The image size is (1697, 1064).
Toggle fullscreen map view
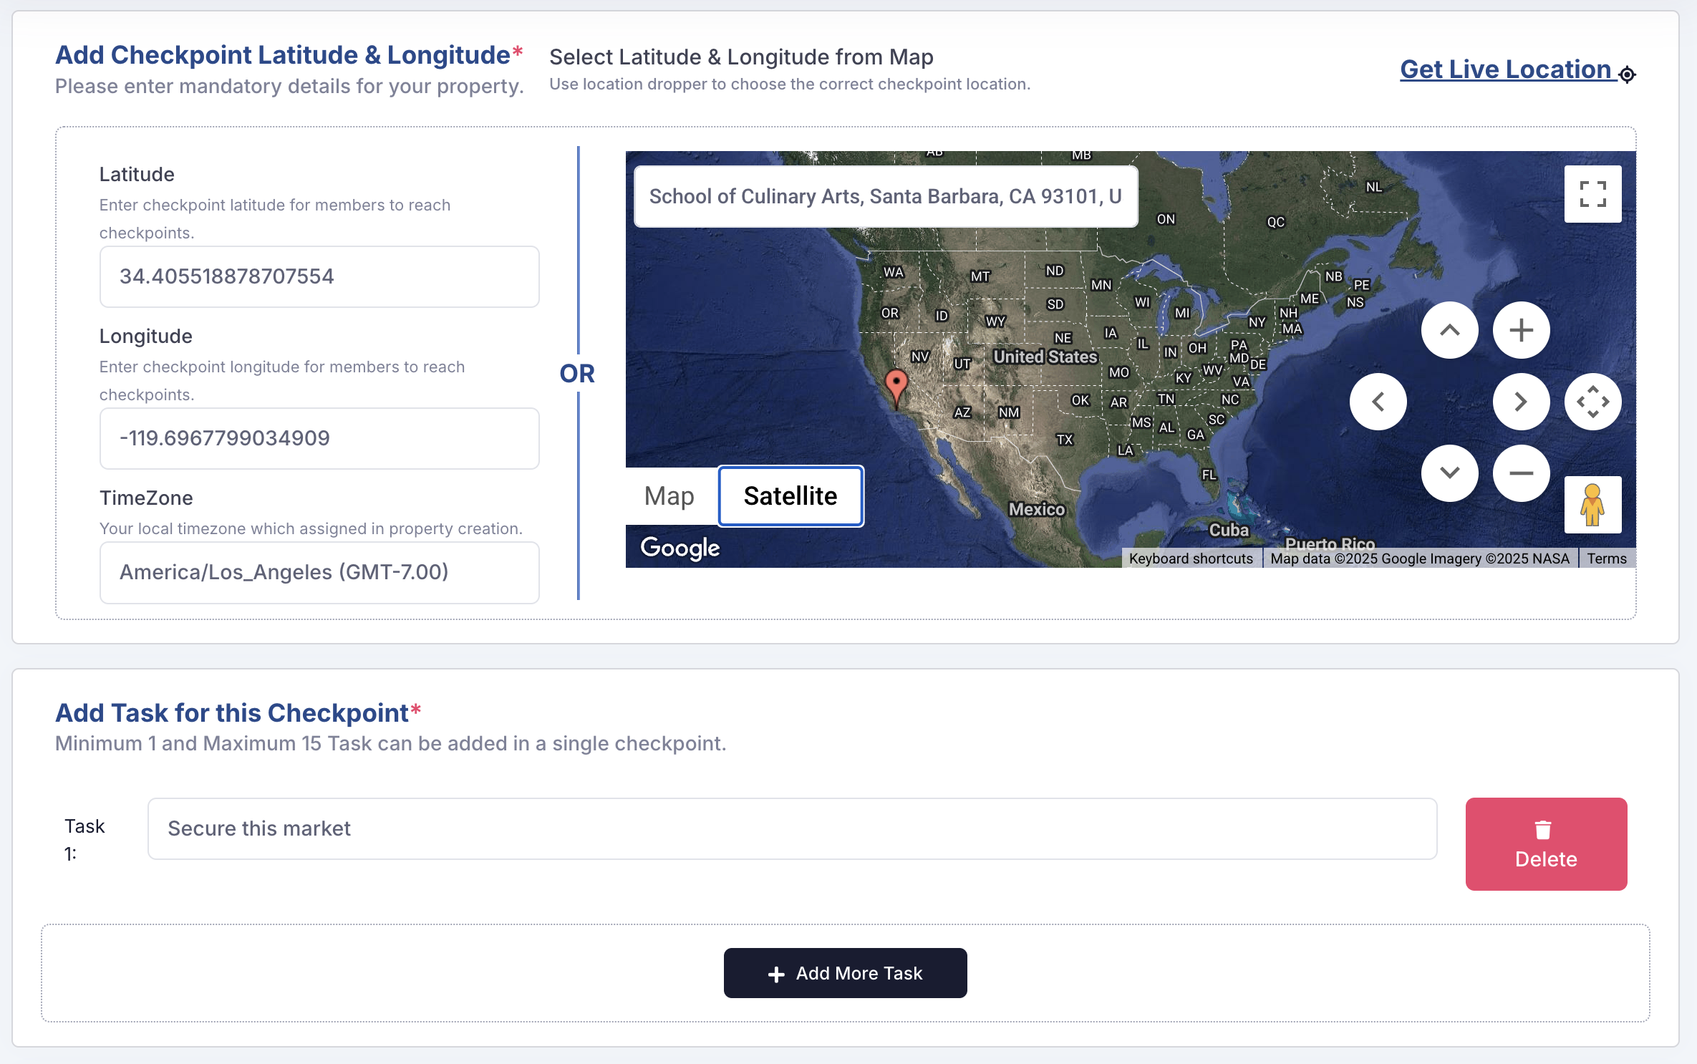click(x=1592, y=194)
